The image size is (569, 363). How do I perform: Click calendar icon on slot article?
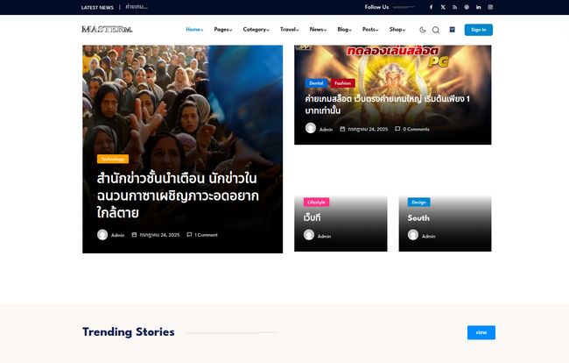click(342, 129)
